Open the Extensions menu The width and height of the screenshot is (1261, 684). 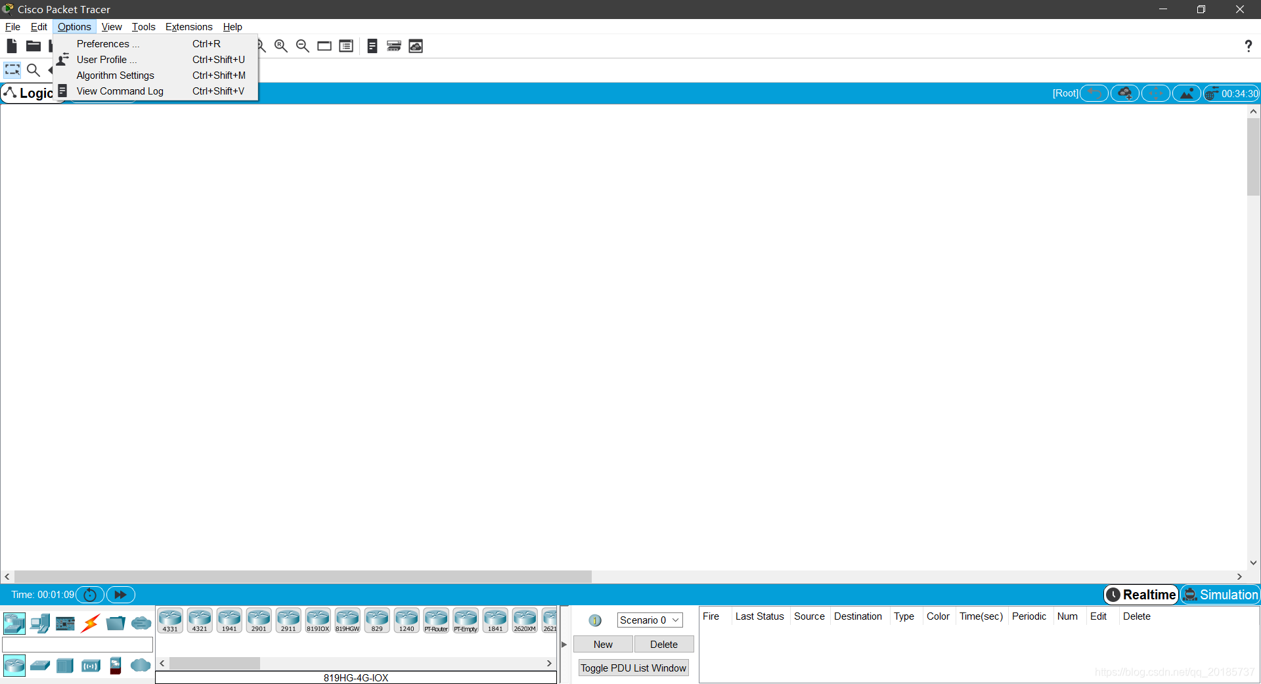pos(189,27)
